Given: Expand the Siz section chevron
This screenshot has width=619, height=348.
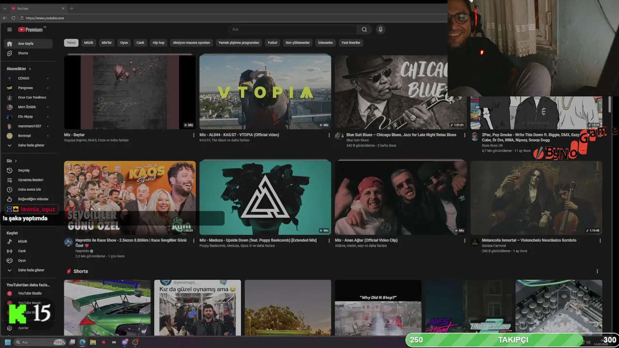Looking at the screenshot, I should pos(15,161).
